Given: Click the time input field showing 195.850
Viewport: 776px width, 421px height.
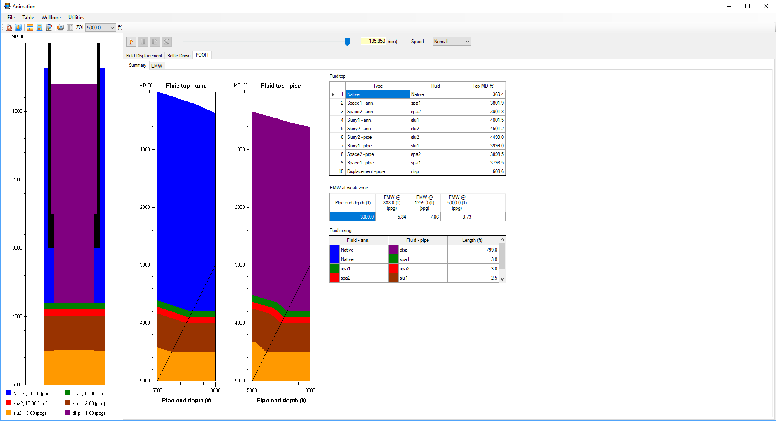Looking at the screenshot, I should (373, 41).
